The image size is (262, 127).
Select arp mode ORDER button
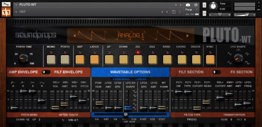(196, 60)
